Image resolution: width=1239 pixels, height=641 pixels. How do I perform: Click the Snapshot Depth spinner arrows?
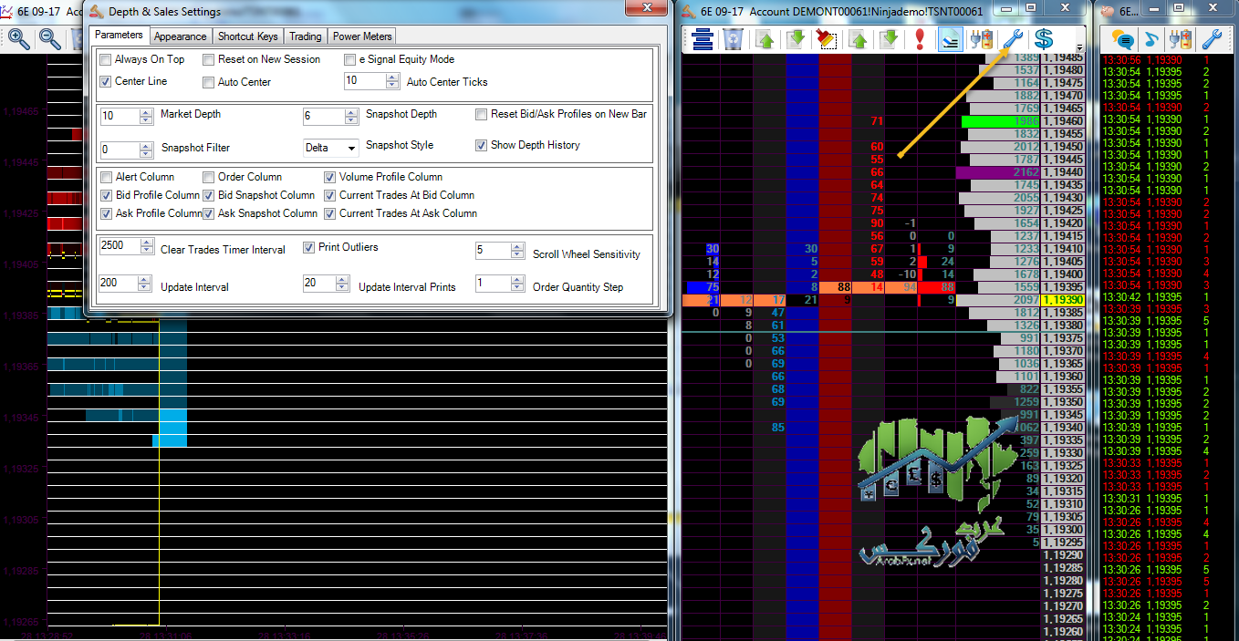pos(350,116)
